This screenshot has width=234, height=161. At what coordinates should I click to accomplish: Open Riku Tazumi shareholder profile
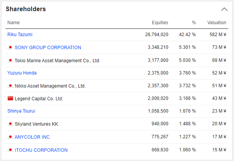pyautogui.click(x=20, y=35)
